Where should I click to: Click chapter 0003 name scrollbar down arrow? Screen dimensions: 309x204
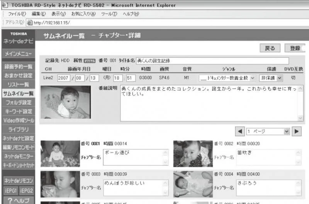165,193
